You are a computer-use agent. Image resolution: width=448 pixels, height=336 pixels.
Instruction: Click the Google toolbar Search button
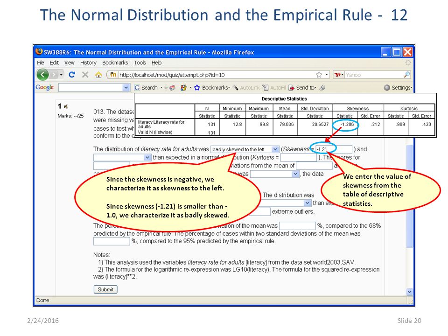click(146, 88)
